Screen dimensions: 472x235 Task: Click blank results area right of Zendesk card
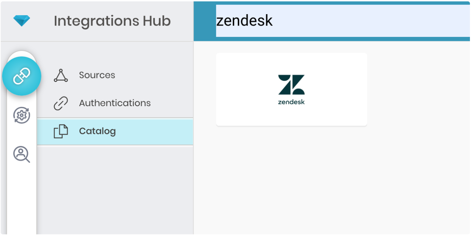(x=417, y=90)
